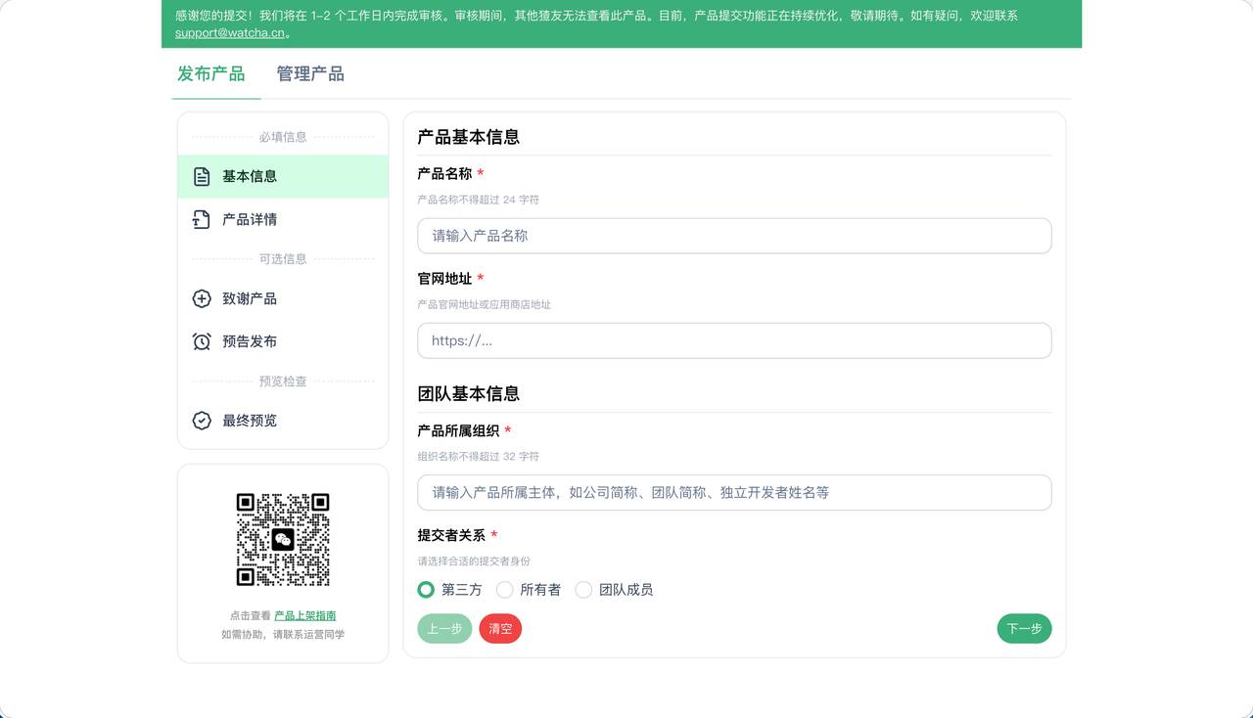The width and height of the screenshot is (1253, 718).
Task: Open 致谢产品 sidebar item
Action: 283,298
